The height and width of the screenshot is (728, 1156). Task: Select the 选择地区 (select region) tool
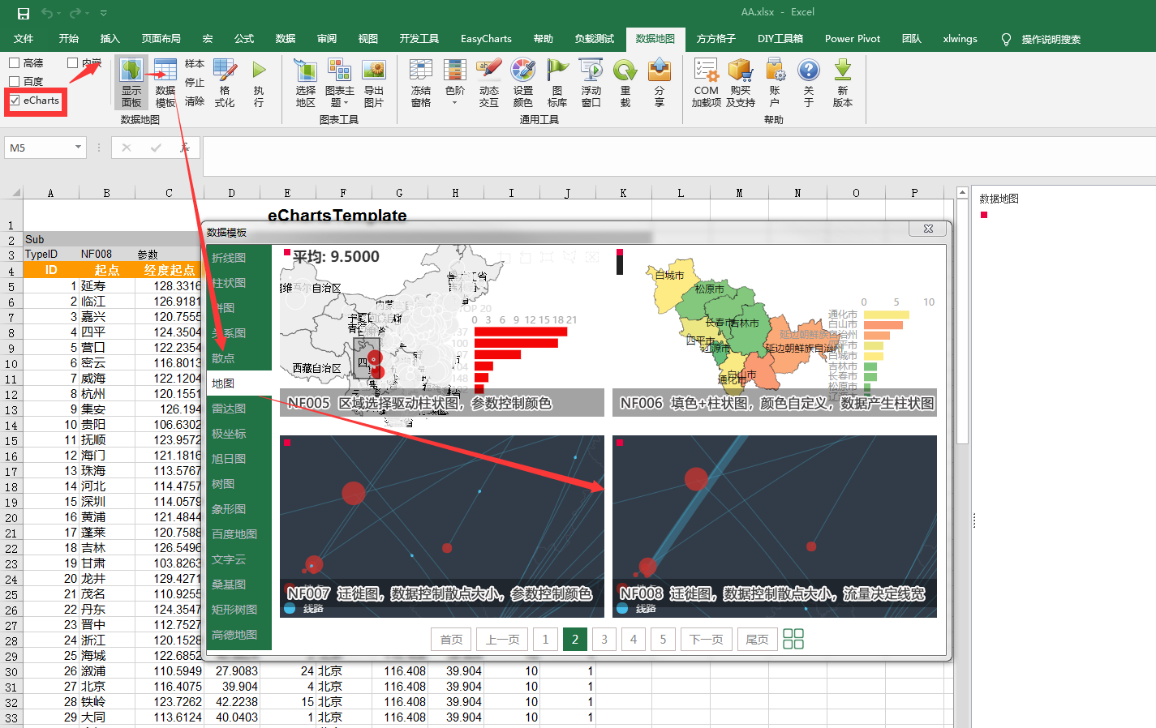(305, 84)
